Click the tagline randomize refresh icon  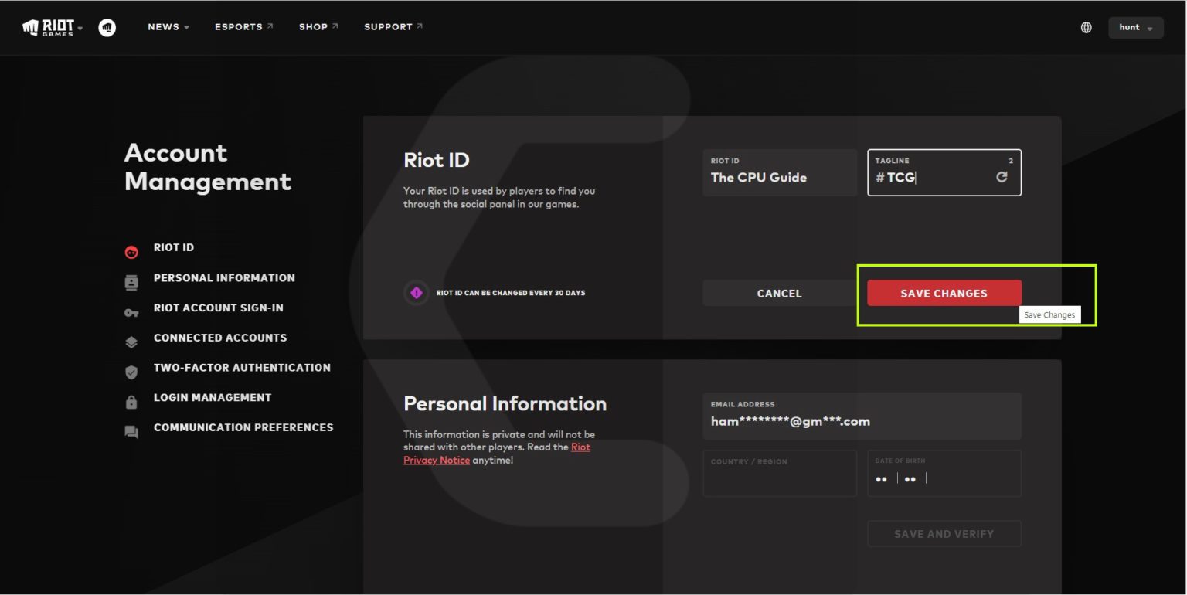pyautogui.click(x=1002, y=177)
